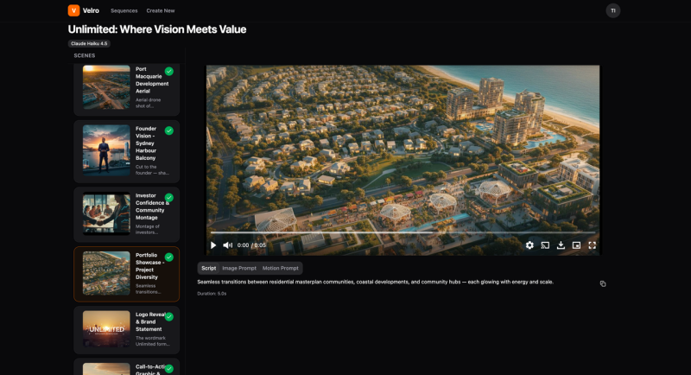The height and width of the screenshot is (375, 691).
Task: Switch to the Image Prompt tab
Action: [239, 268]
